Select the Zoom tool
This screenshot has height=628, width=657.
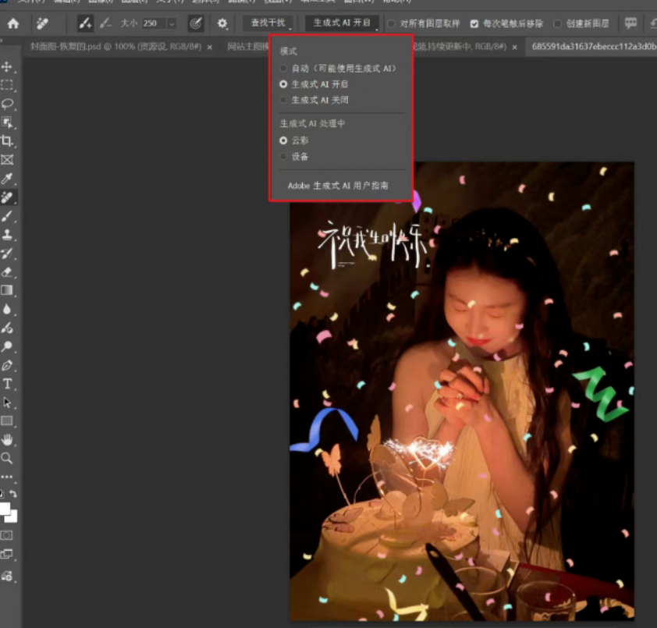point(7,458)
